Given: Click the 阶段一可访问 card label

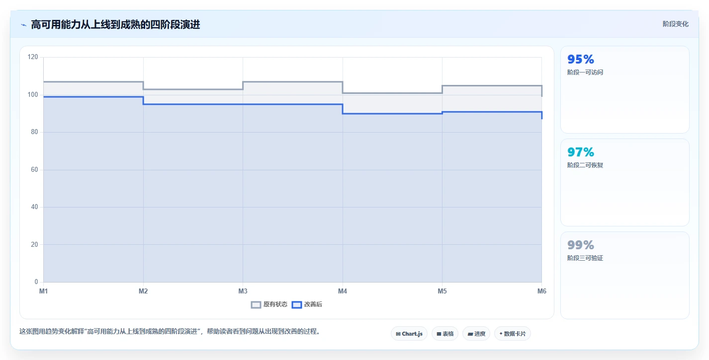Looking at the screenshot, I should [x=585, y=72].
